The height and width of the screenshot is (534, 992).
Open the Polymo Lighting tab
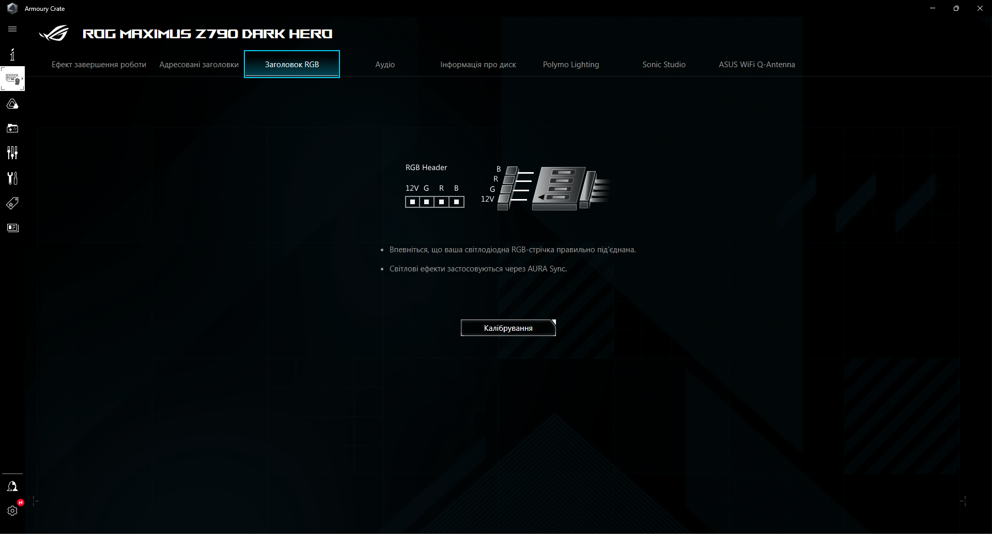[570, 64]
